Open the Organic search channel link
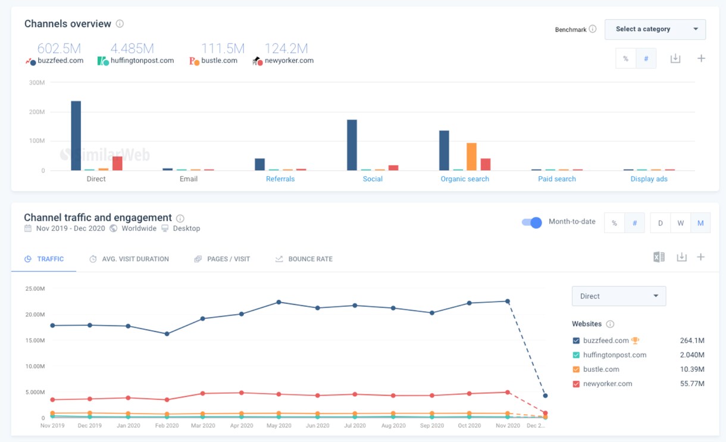 465,179
